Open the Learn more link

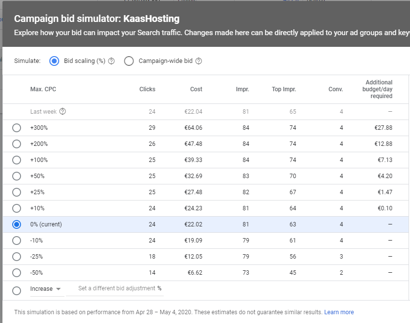[x=339, y=312]
